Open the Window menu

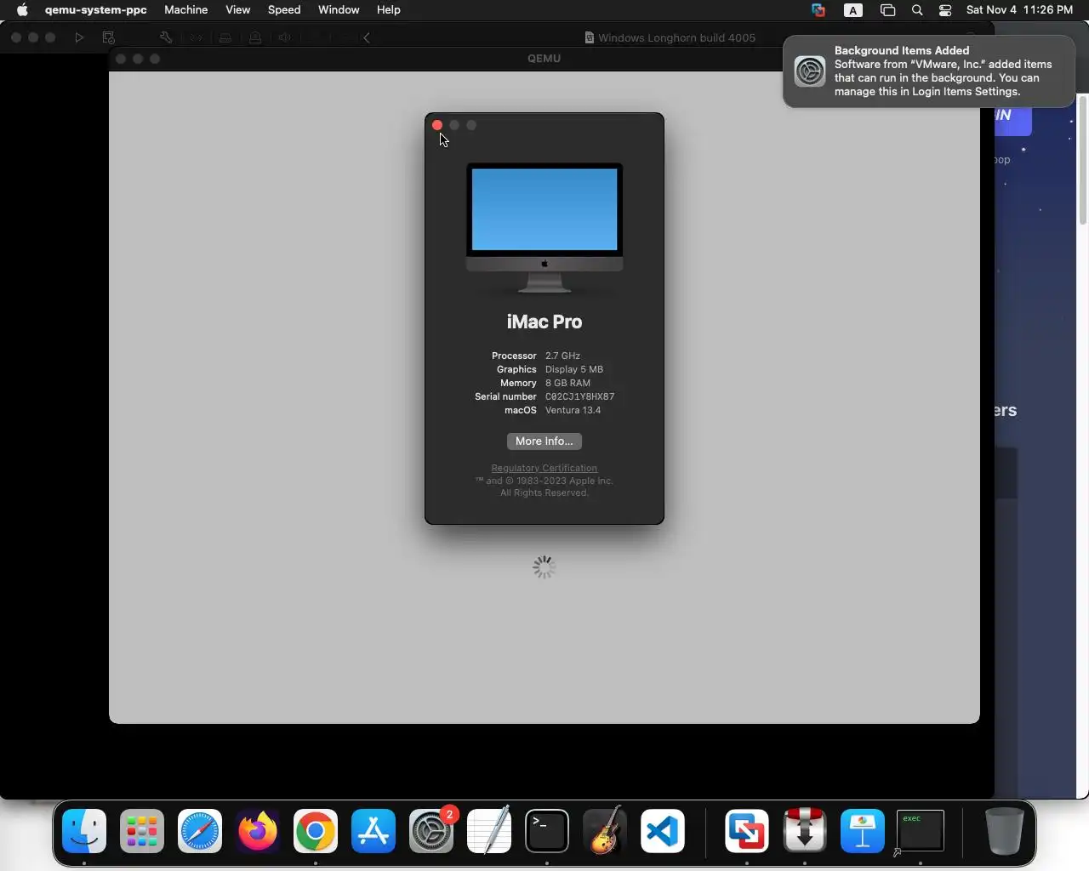click(x=339, y=10)
